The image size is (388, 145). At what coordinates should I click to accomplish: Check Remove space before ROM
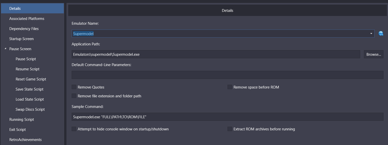click(230, 87)
